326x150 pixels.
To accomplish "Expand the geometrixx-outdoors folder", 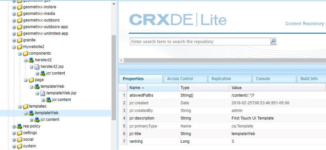I will click(14, 20).
